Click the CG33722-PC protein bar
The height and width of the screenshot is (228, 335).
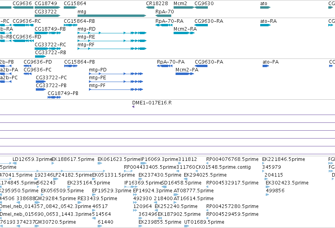[x=41, y=82]
